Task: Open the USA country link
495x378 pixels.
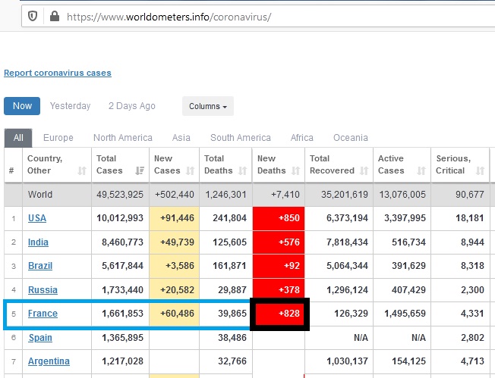Action: click(x=37, y=218)
